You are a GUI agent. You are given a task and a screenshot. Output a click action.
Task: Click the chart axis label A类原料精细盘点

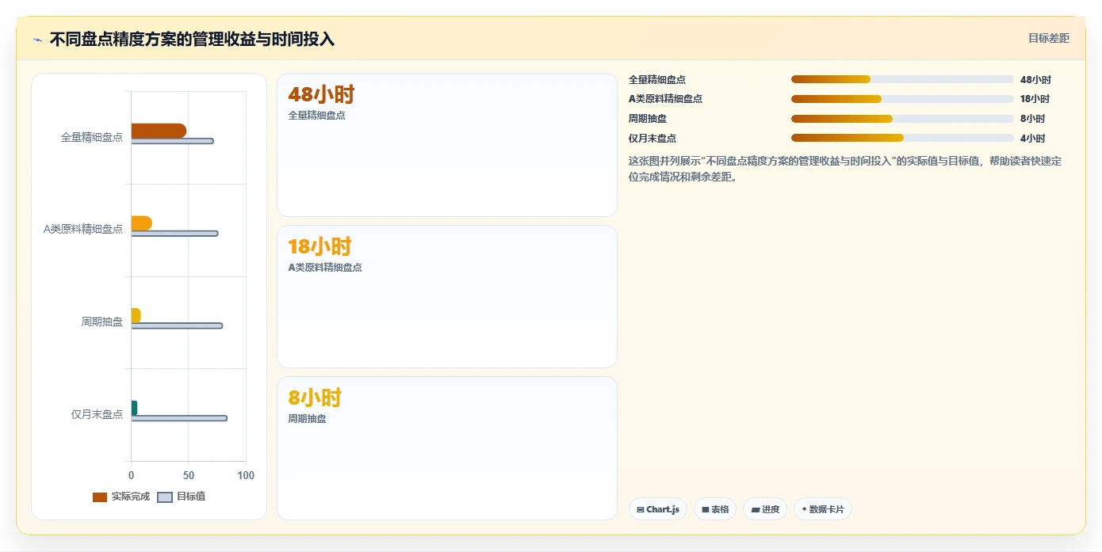coord(83,230)
